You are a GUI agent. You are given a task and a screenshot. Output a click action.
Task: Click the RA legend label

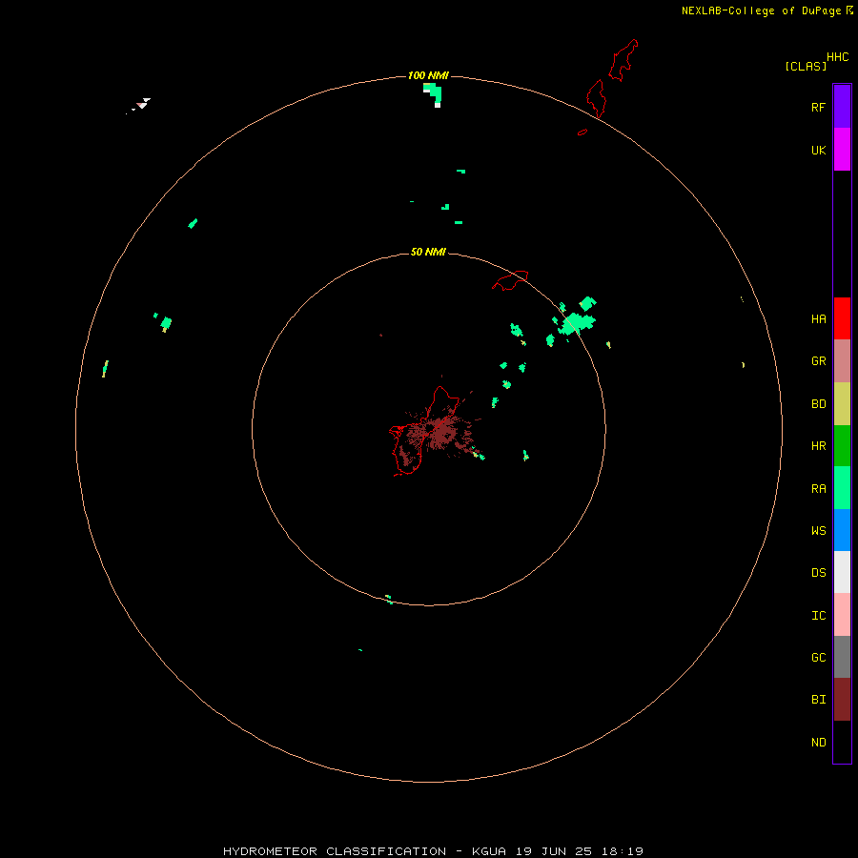pos(818,488)
